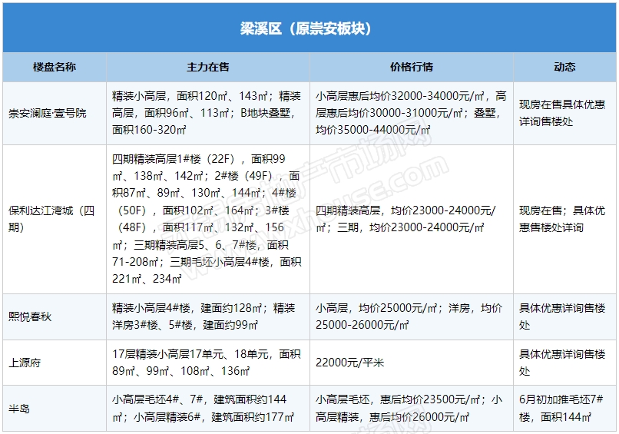This screenshot has width=619, height=434.
Task: Select the price cell 小高层惠后均价32000-34000元/㎡
Action: pos(412,114)
